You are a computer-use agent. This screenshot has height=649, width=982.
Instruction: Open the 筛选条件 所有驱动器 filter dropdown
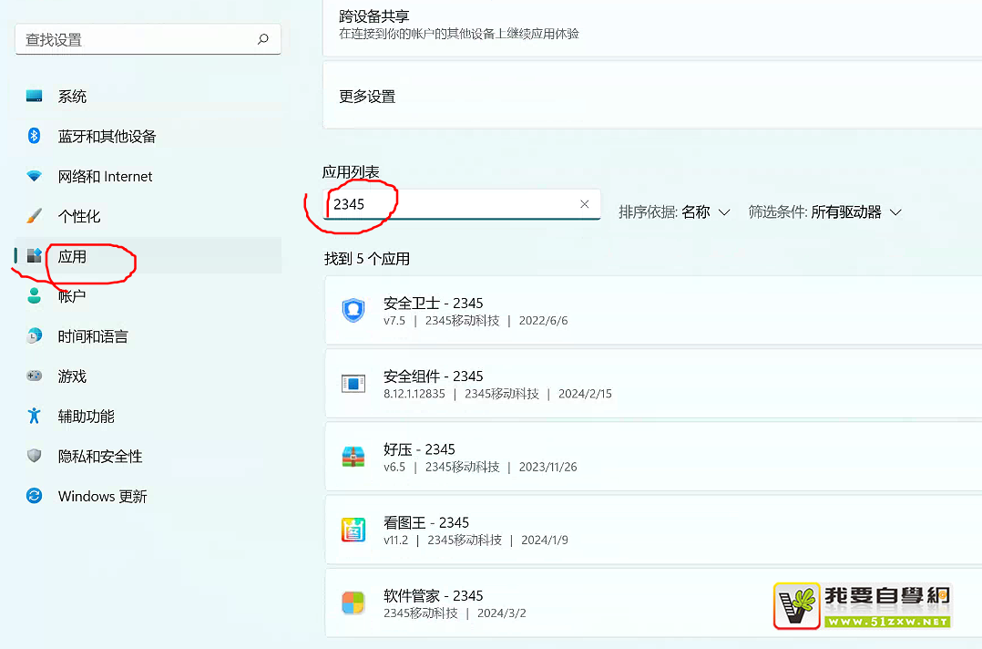pyautogui.click(x=825, y=211)
